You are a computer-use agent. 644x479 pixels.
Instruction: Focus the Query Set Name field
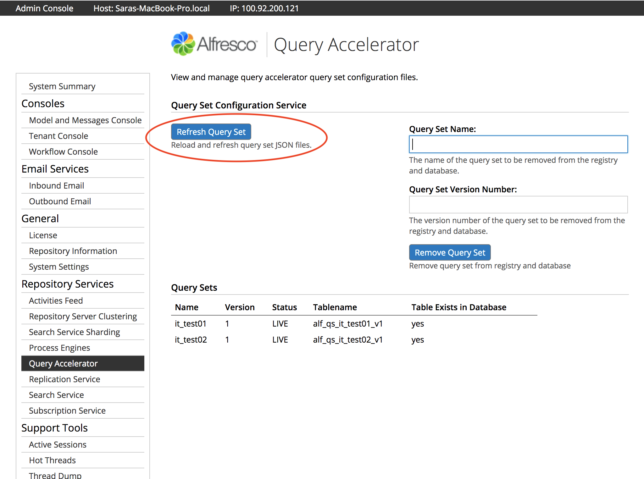point(518,145)
